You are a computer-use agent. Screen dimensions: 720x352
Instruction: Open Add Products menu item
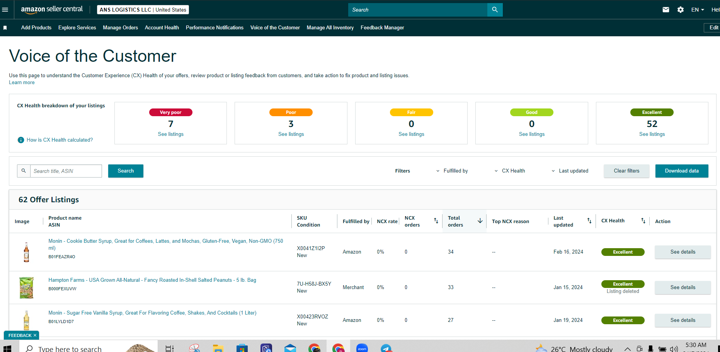click(x=36, y=28)
